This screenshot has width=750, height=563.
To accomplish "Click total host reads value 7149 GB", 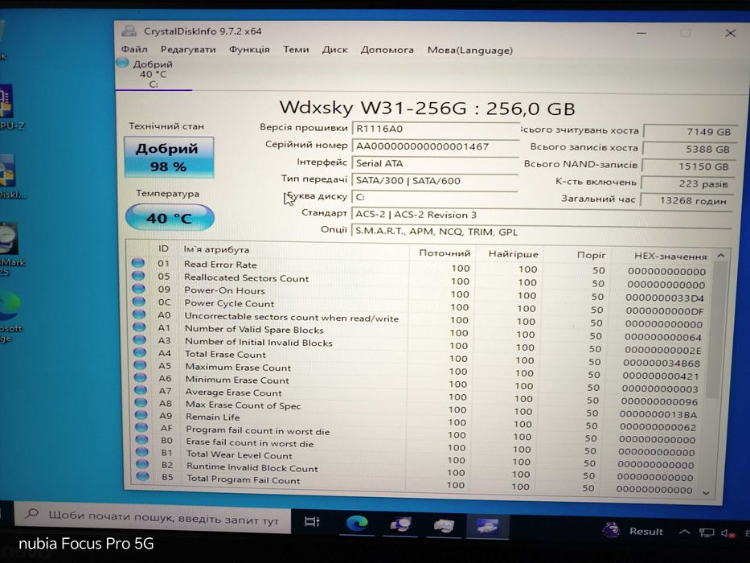I will tap(691, 132).
